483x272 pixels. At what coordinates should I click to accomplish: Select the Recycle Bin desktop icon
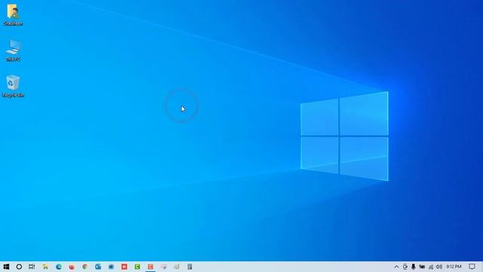tap(13, 86)
